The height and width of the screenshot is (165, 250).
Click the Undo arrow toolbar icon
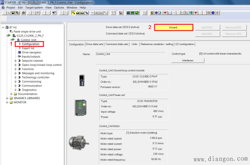pos(44,13)
